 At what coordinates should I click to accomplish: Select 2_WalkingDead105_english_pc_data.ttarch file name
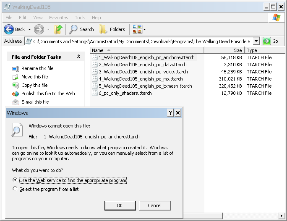click(x=143, y=65)
